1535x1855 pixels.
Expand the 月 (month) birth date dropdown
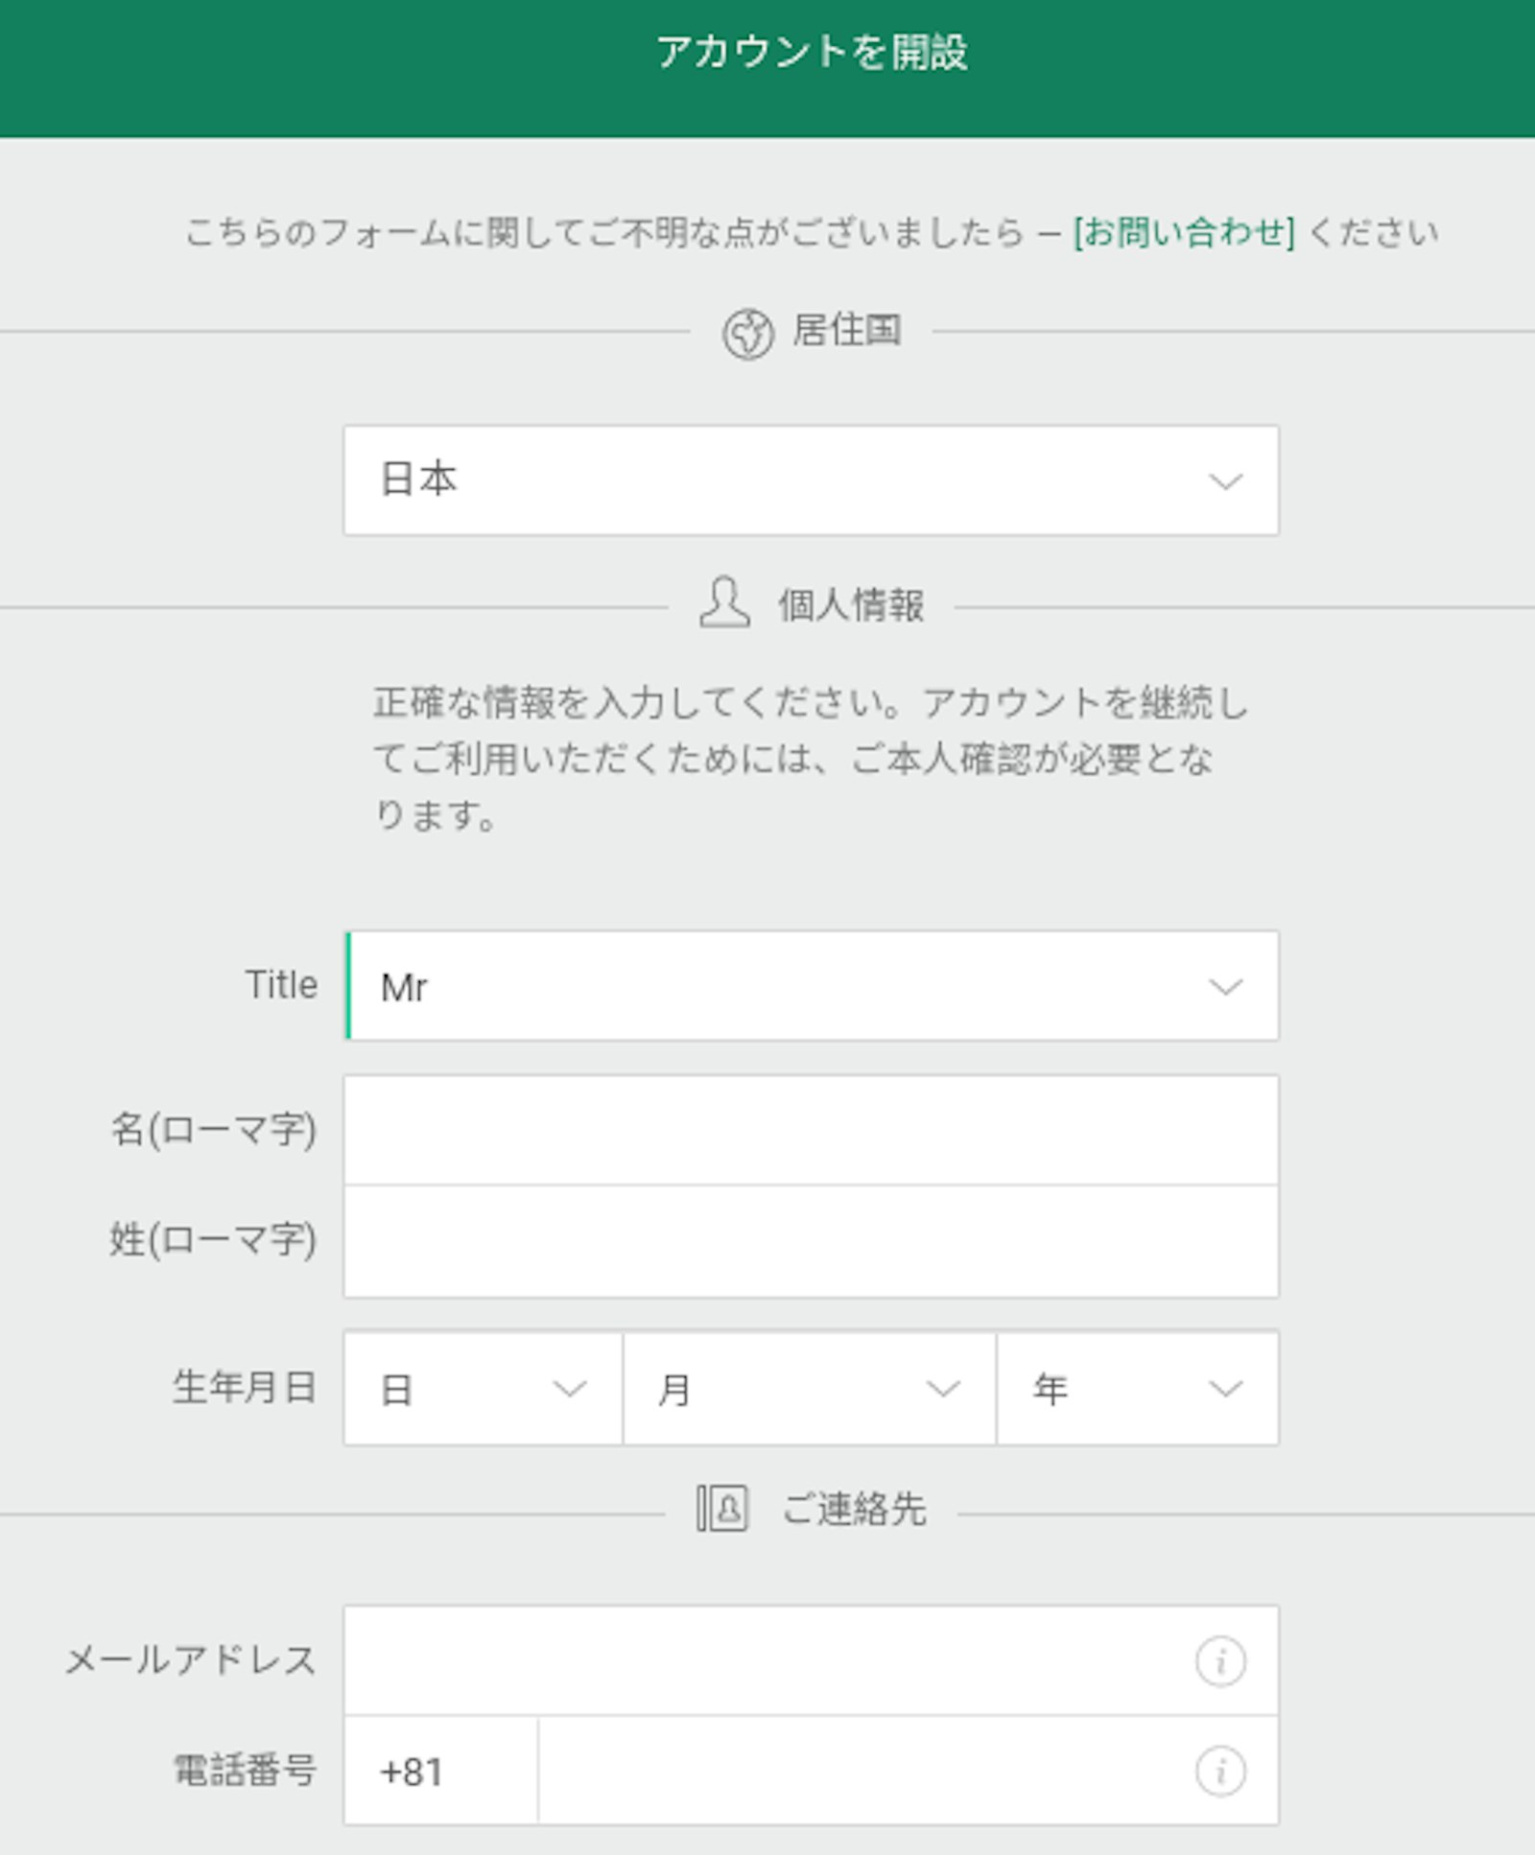tap(809, 1388)
